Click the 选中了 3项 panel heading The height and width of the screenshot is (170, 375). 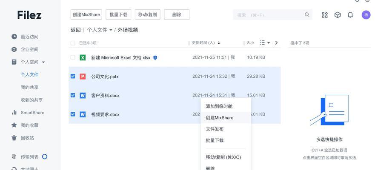[x=300, y=43]
